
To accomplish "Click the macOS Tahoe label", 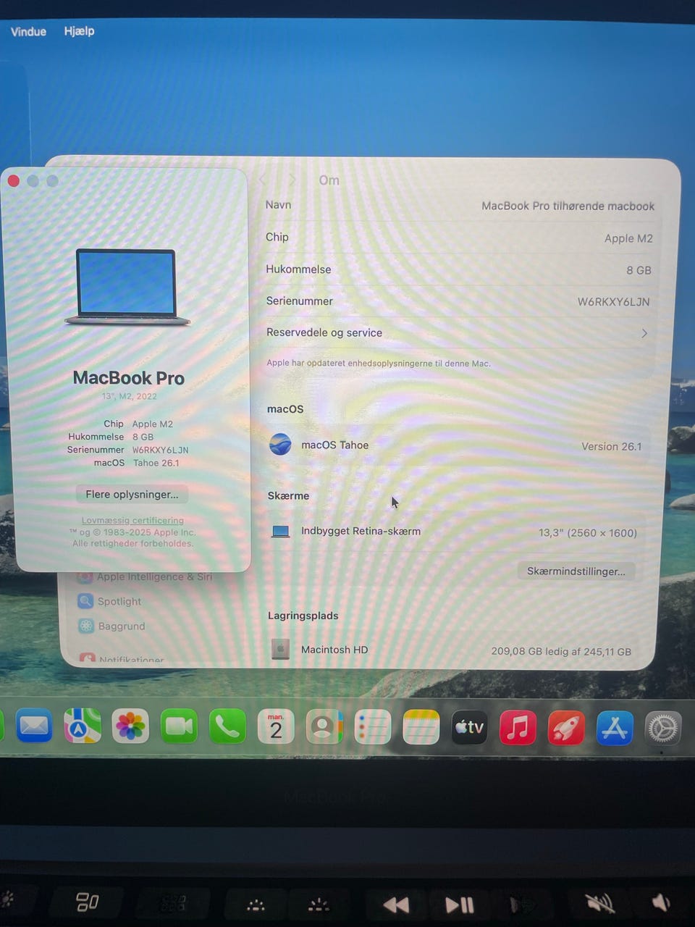I will tap(334, 445).
